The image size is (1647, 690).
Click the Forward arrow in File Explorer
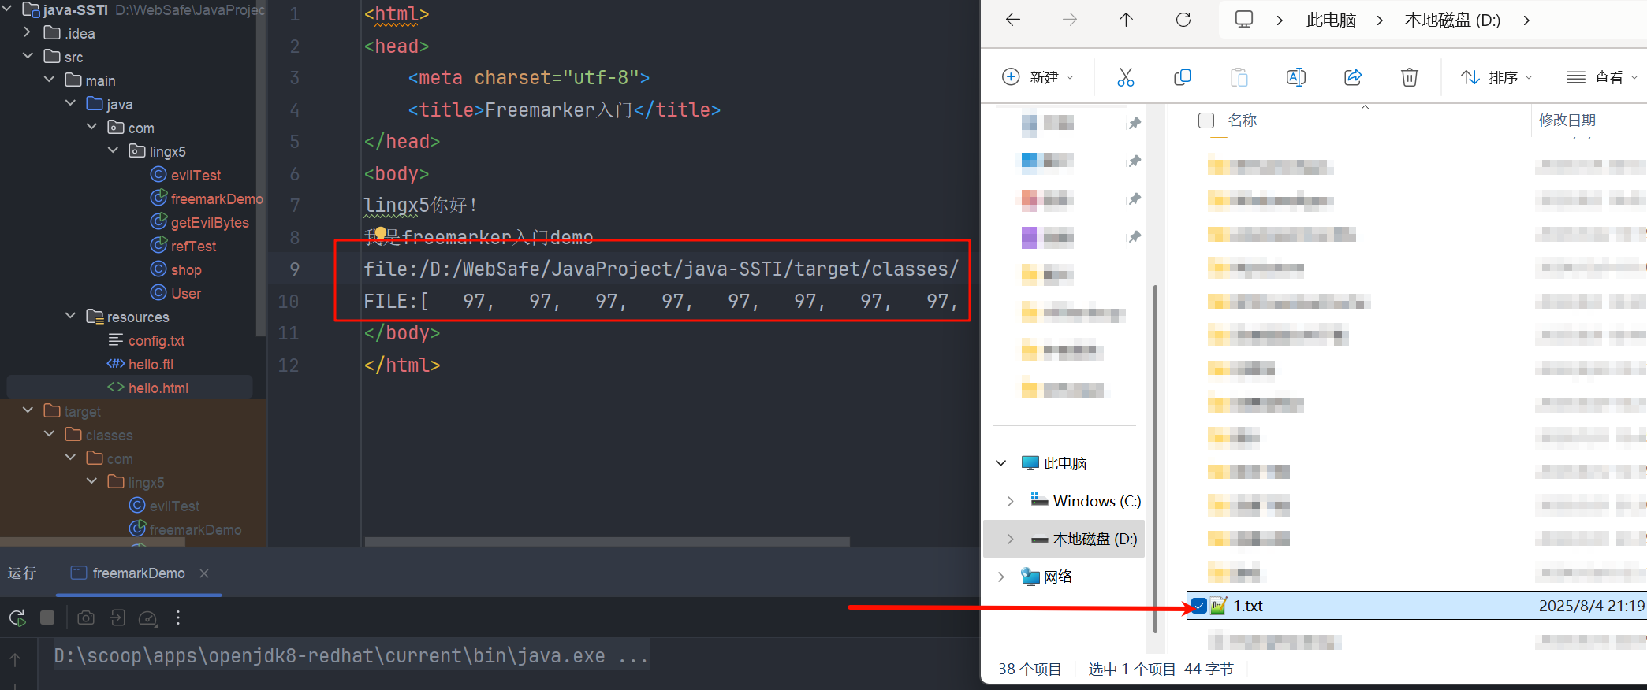click(1070, 20)
